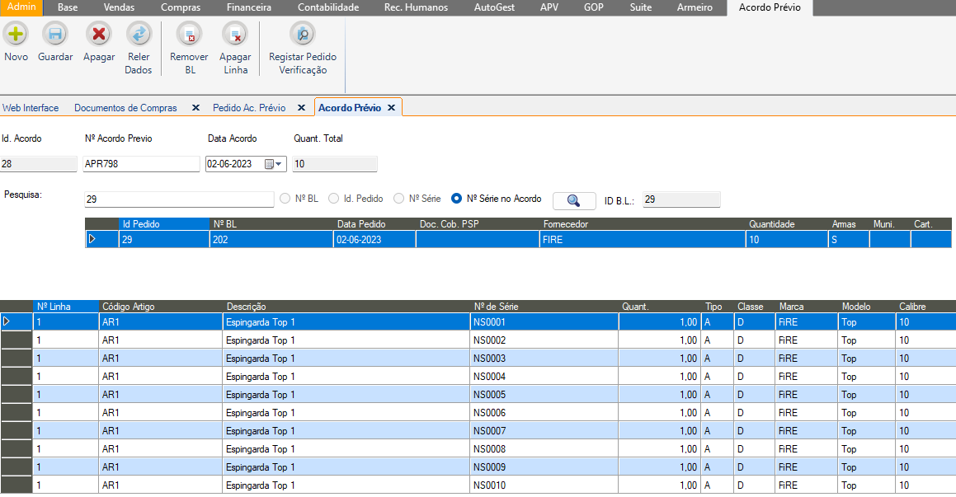
Task: Click the Pesquisa search input field
Action: pos(179,199)
